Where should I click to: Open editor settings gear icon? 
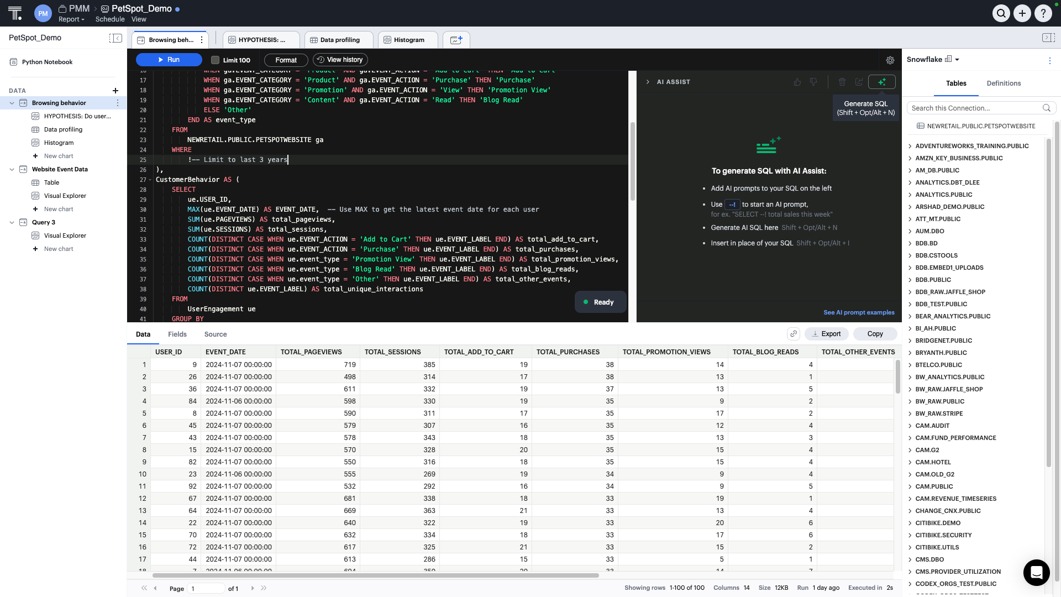[890, 60]
